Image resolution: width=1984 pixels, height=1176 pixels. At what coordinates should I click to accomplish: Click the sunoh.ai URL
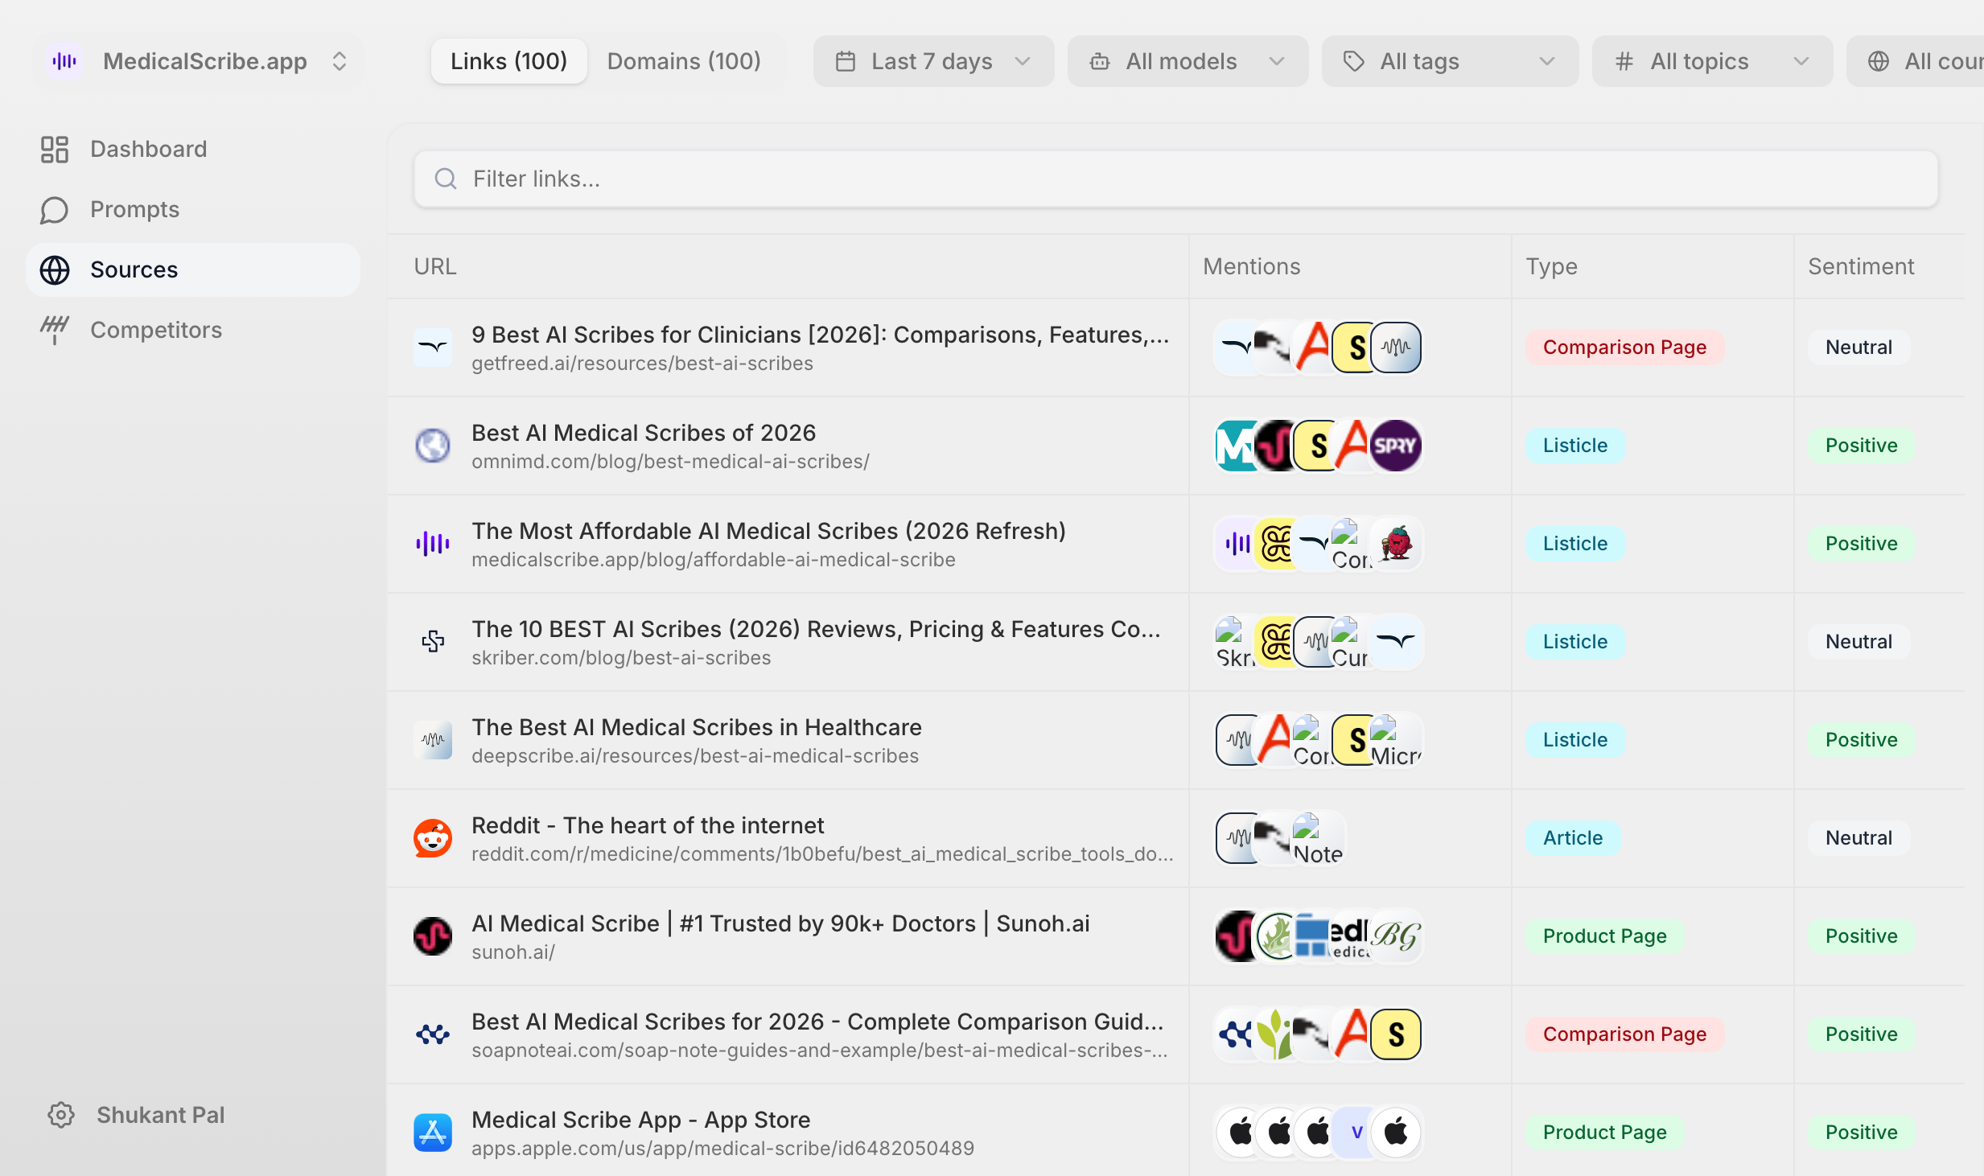coord(514,952)
